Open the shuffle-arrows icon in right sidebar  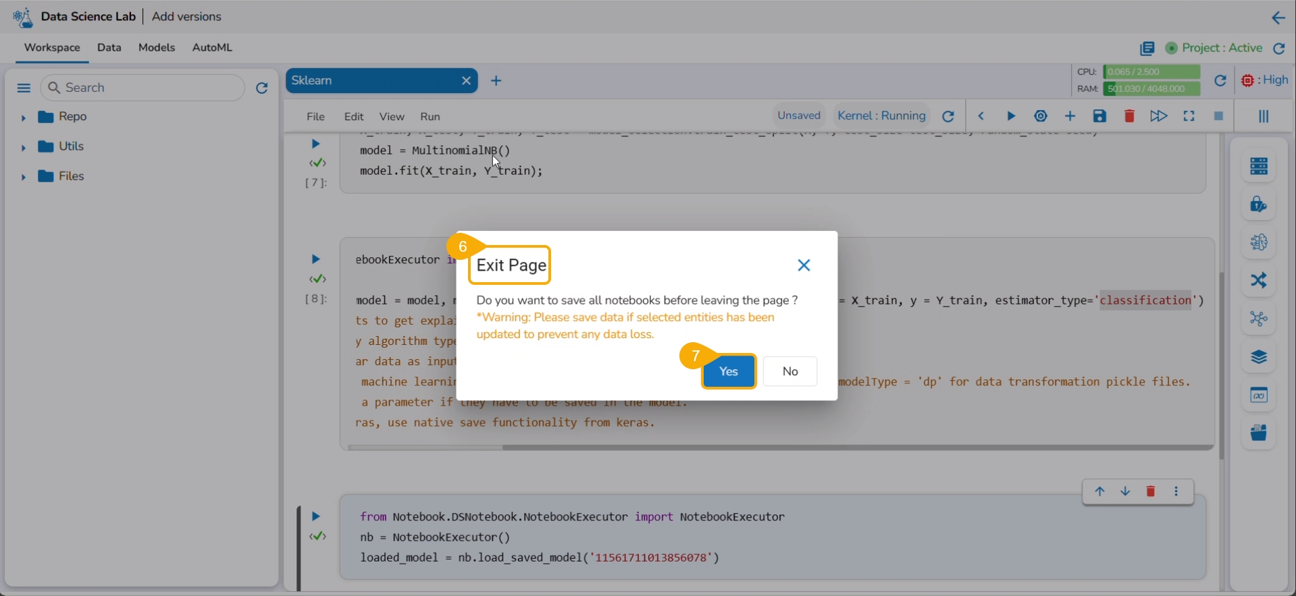pyautogui.click(x=1258, y=280)
